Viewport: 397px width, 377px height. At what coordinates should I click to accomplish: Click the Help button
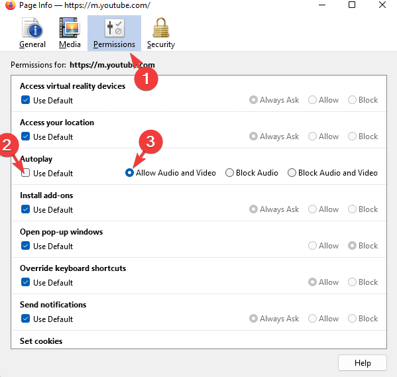(363, 363)
